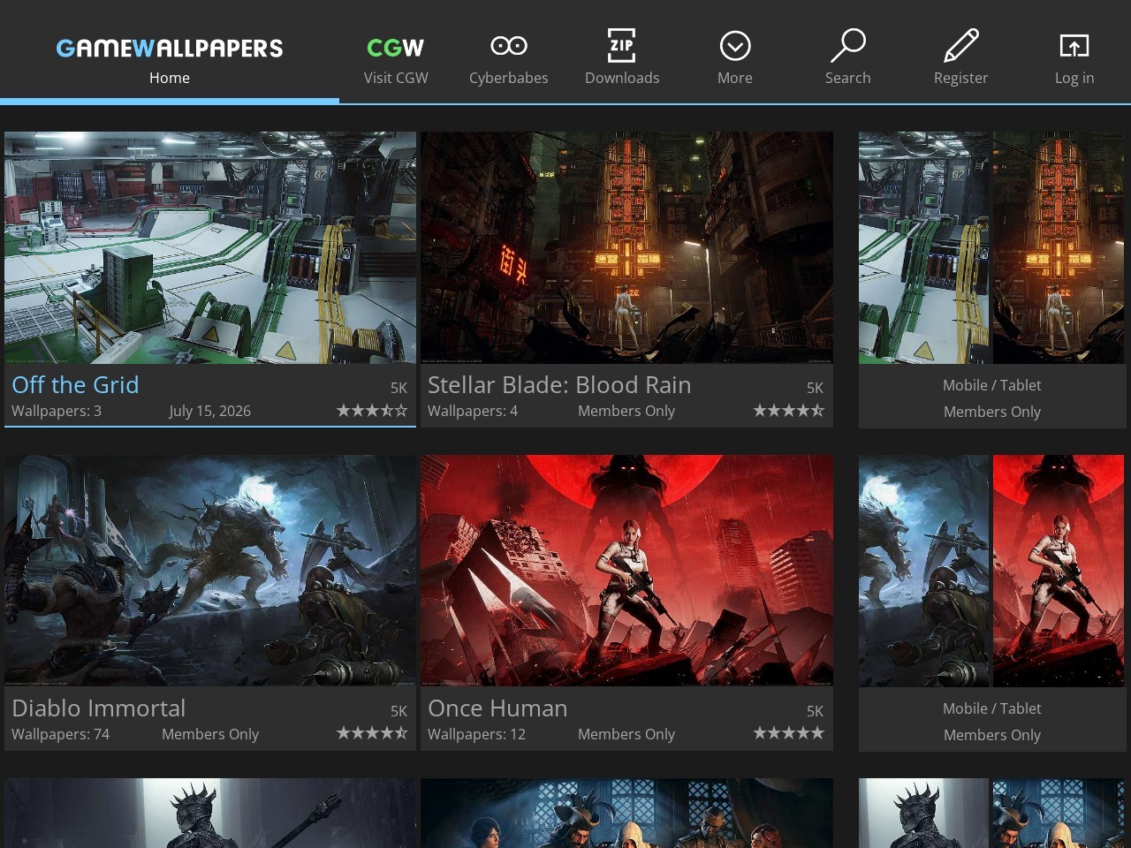This screenshot has width=1131, height=848.
Task: Select the Search menu label
Action: pos(848,78)
